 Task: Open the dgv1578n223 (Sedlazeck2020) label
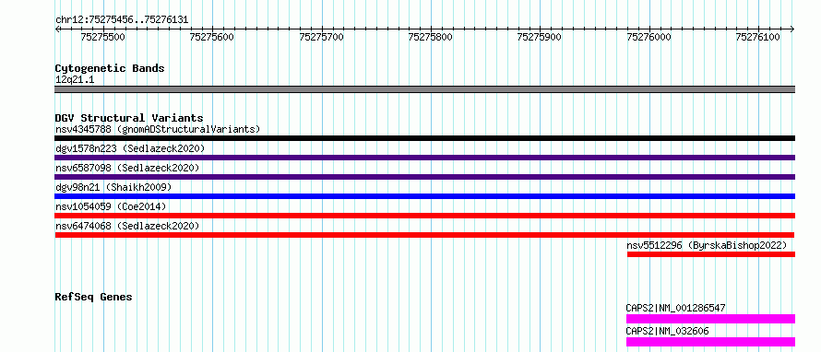point(130,148)
